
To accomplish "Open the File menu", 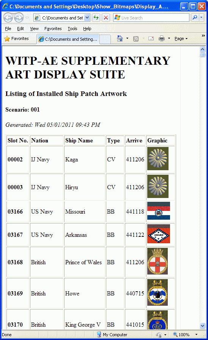I will [8, 29].
